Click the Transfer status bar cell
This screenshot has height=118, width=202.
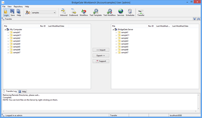[119, 115]
